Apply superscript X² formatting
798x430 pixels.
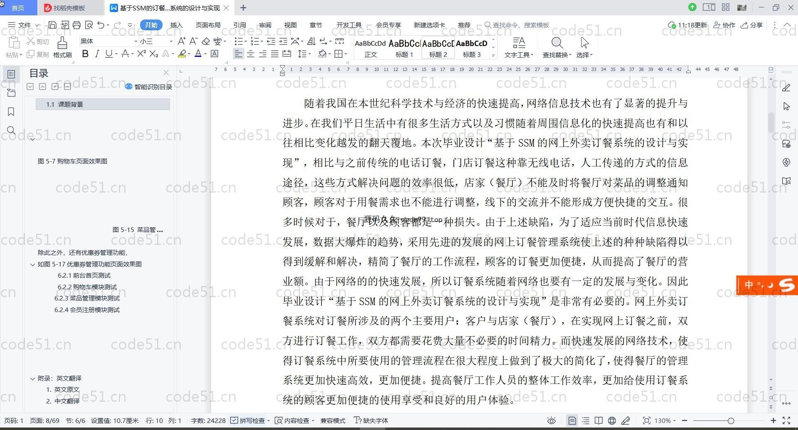pos(141,54)
